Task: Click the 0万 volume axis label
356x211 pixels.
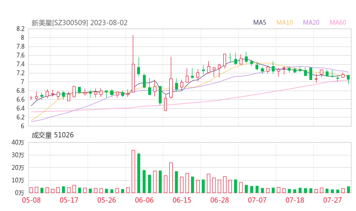Action: (x=20, y=193)
